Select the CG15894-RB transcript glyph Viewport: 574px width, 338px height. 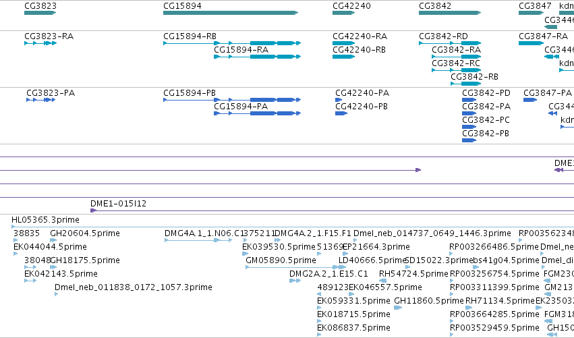pos(232,43)
